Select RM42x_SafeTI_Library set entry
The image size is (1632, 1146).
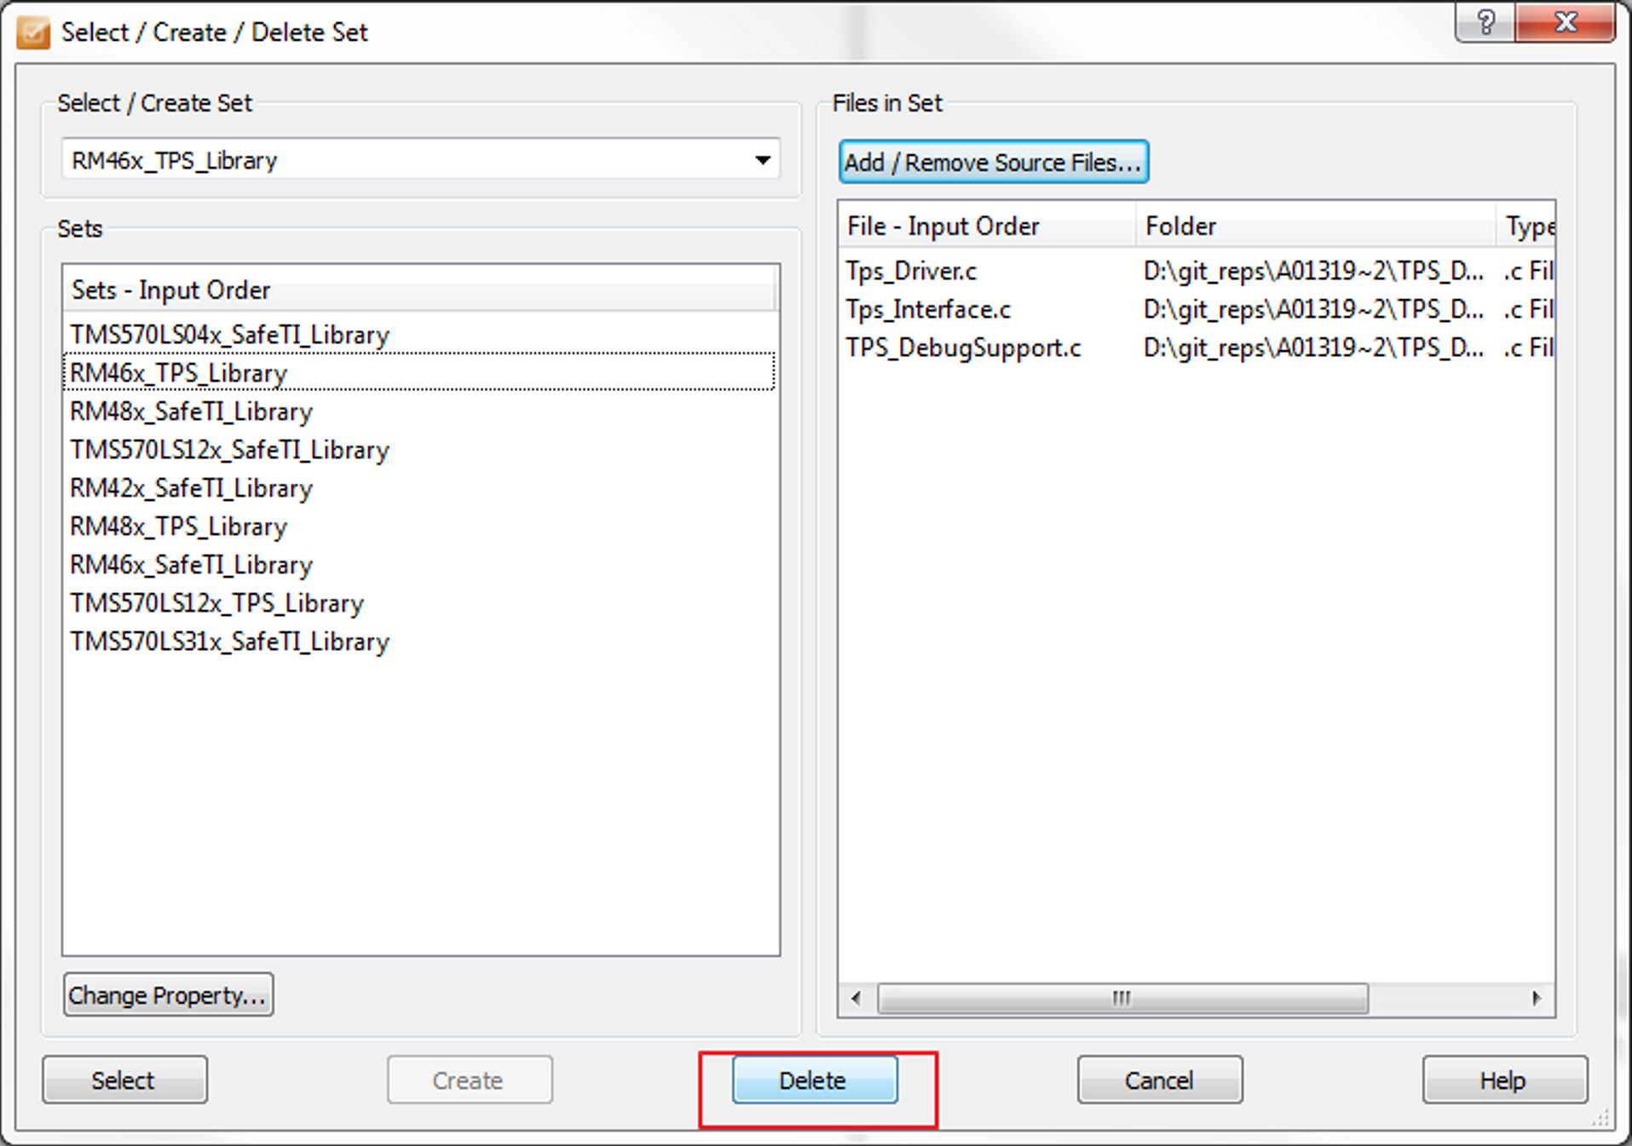point(191,488)
